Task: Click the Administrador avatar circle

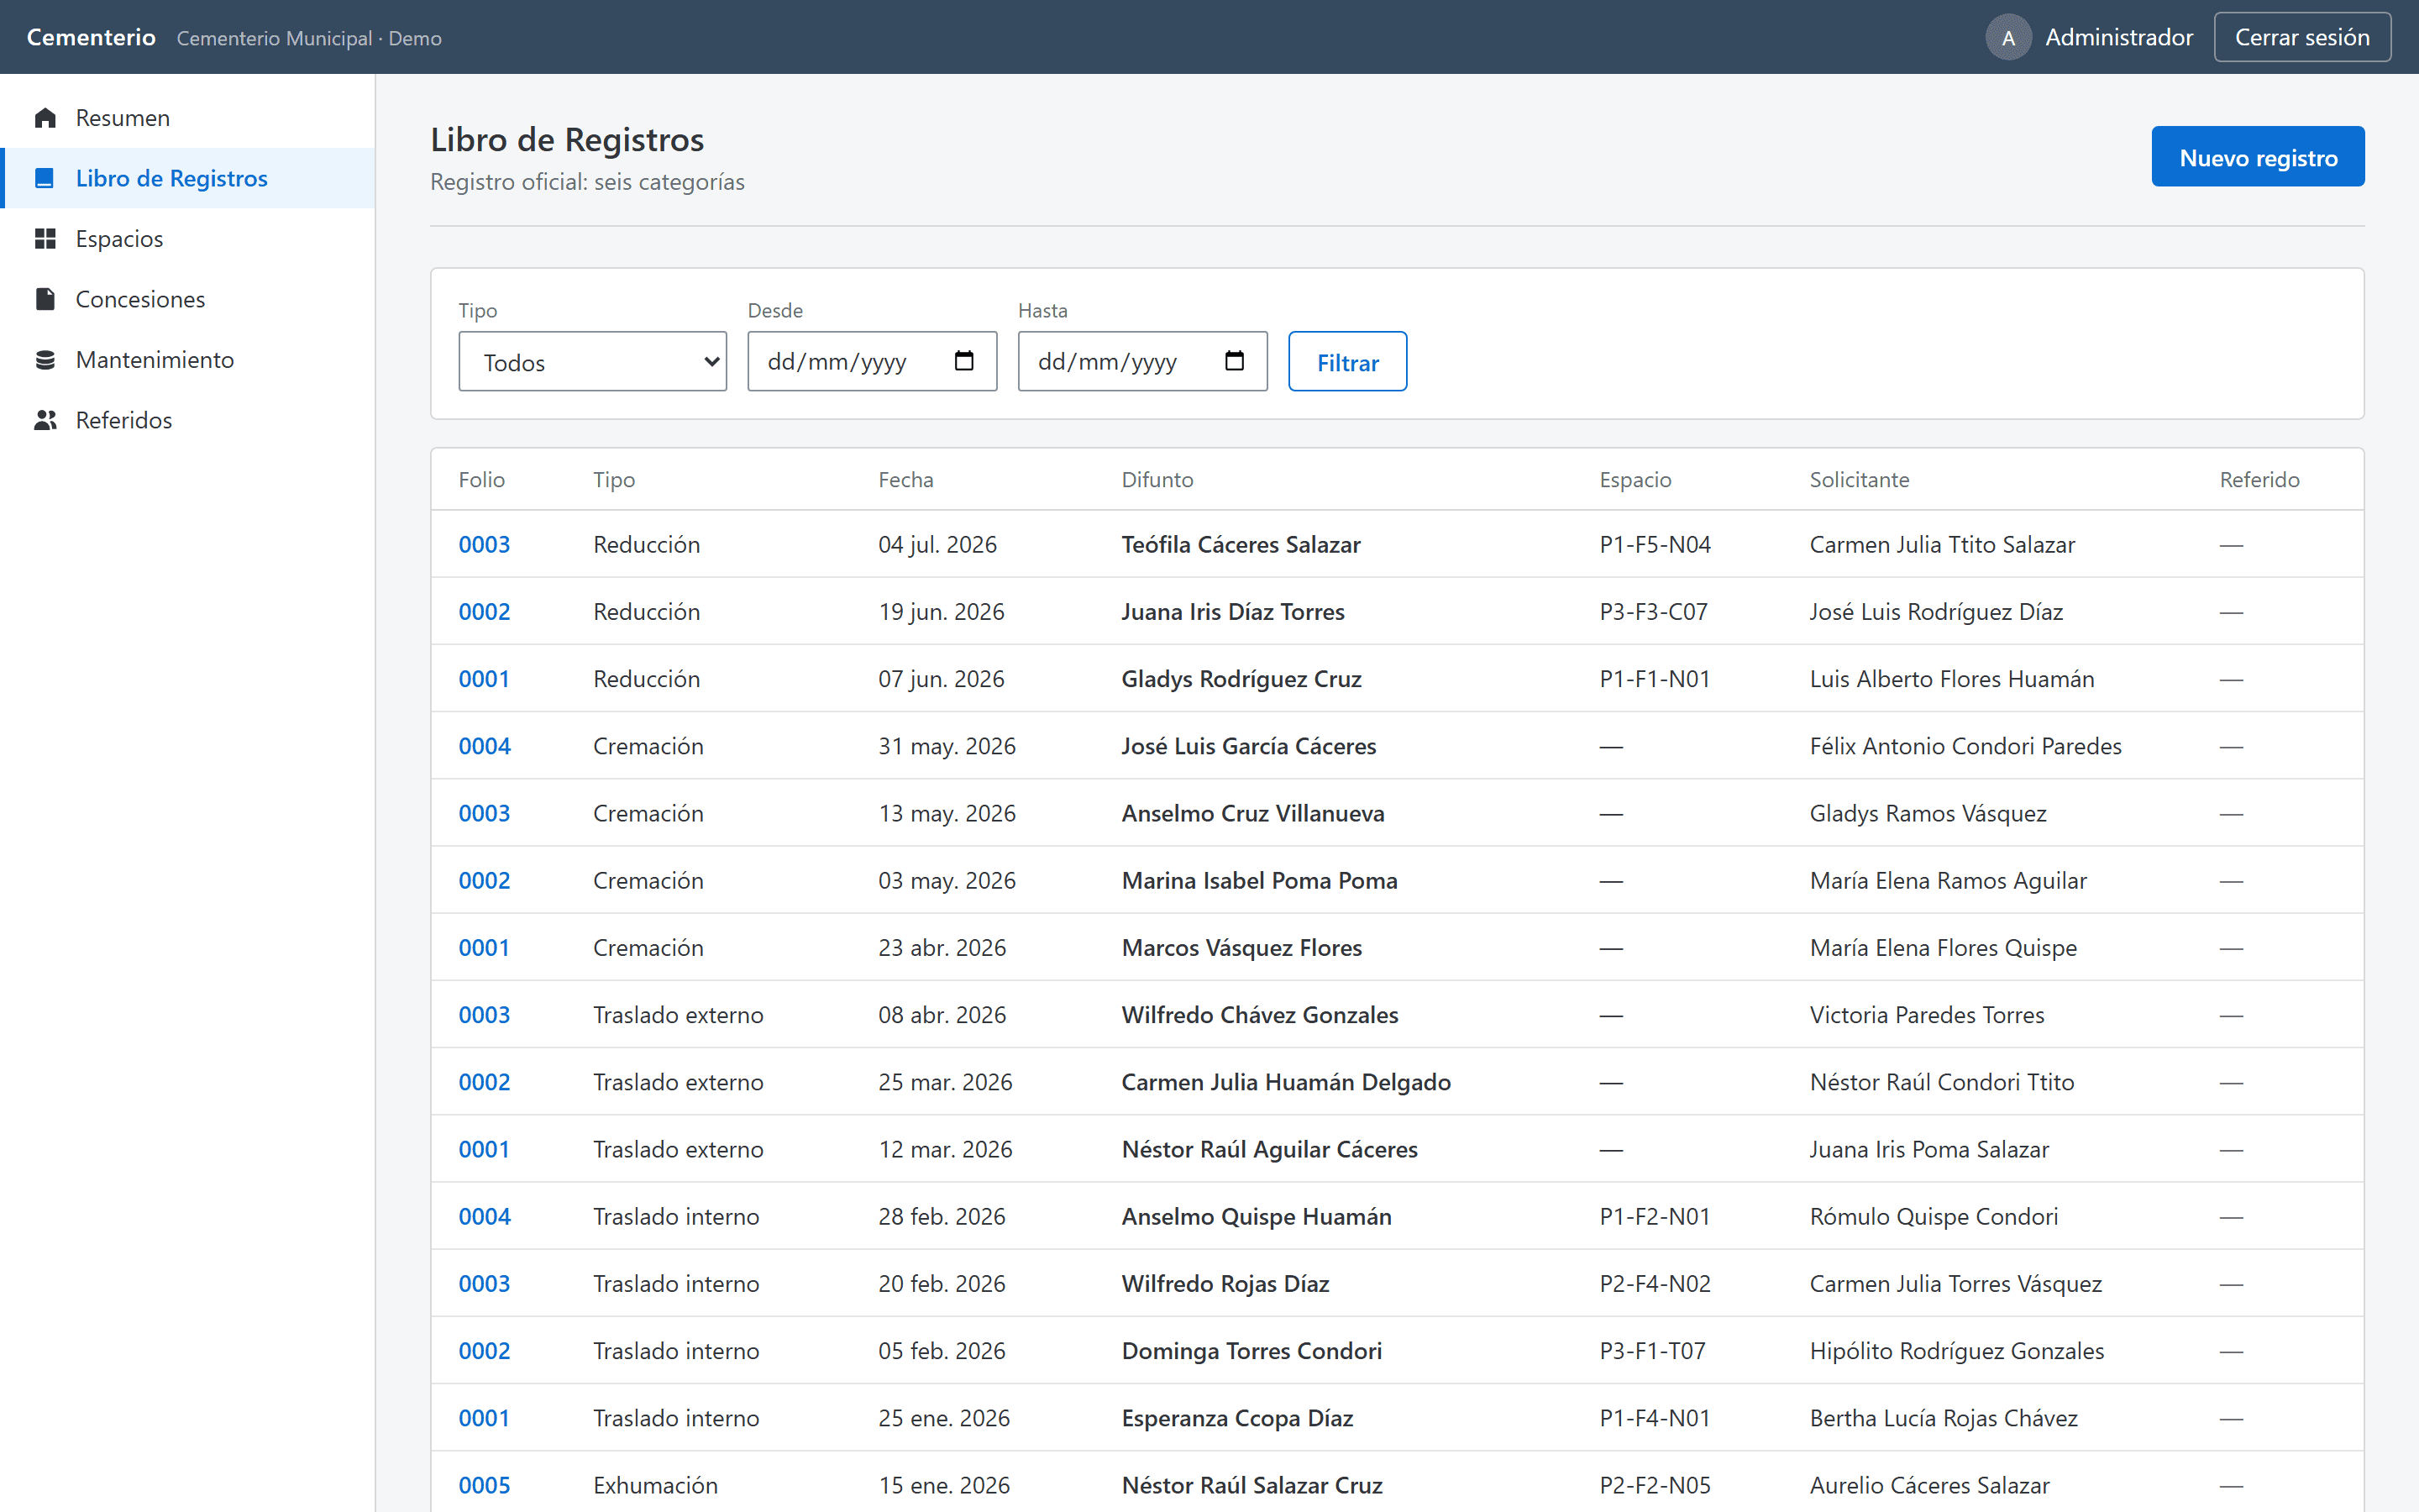Action: pyautogui.click(x=2008, y=38)
